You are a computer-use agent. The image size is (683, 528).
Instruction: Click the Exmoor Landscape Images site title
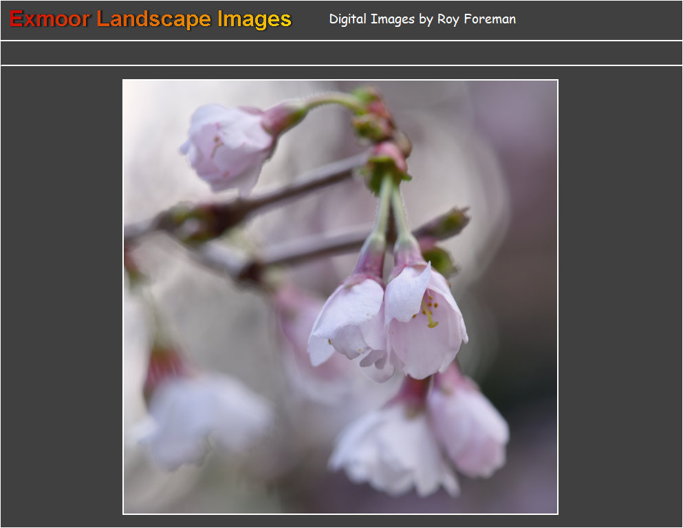pos(151,19)
